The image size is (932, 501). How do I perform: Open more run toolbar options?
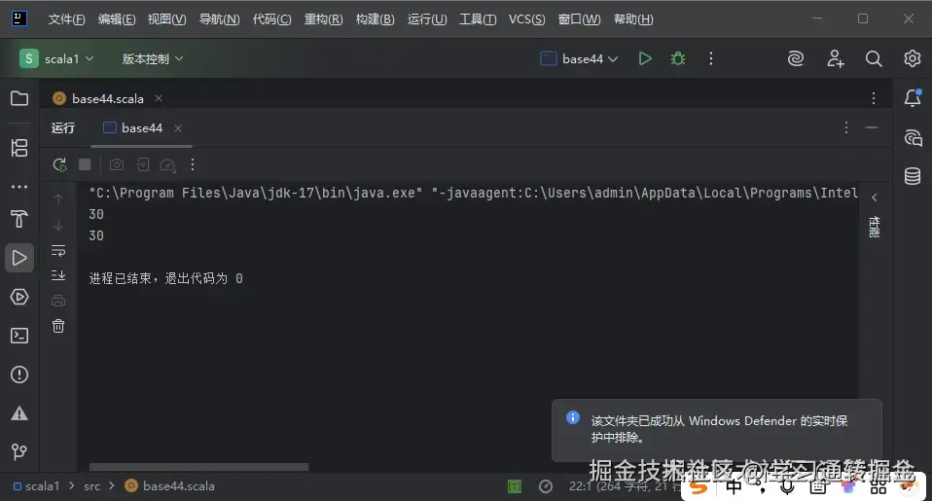pyautogui.click(x=193, y=164)
